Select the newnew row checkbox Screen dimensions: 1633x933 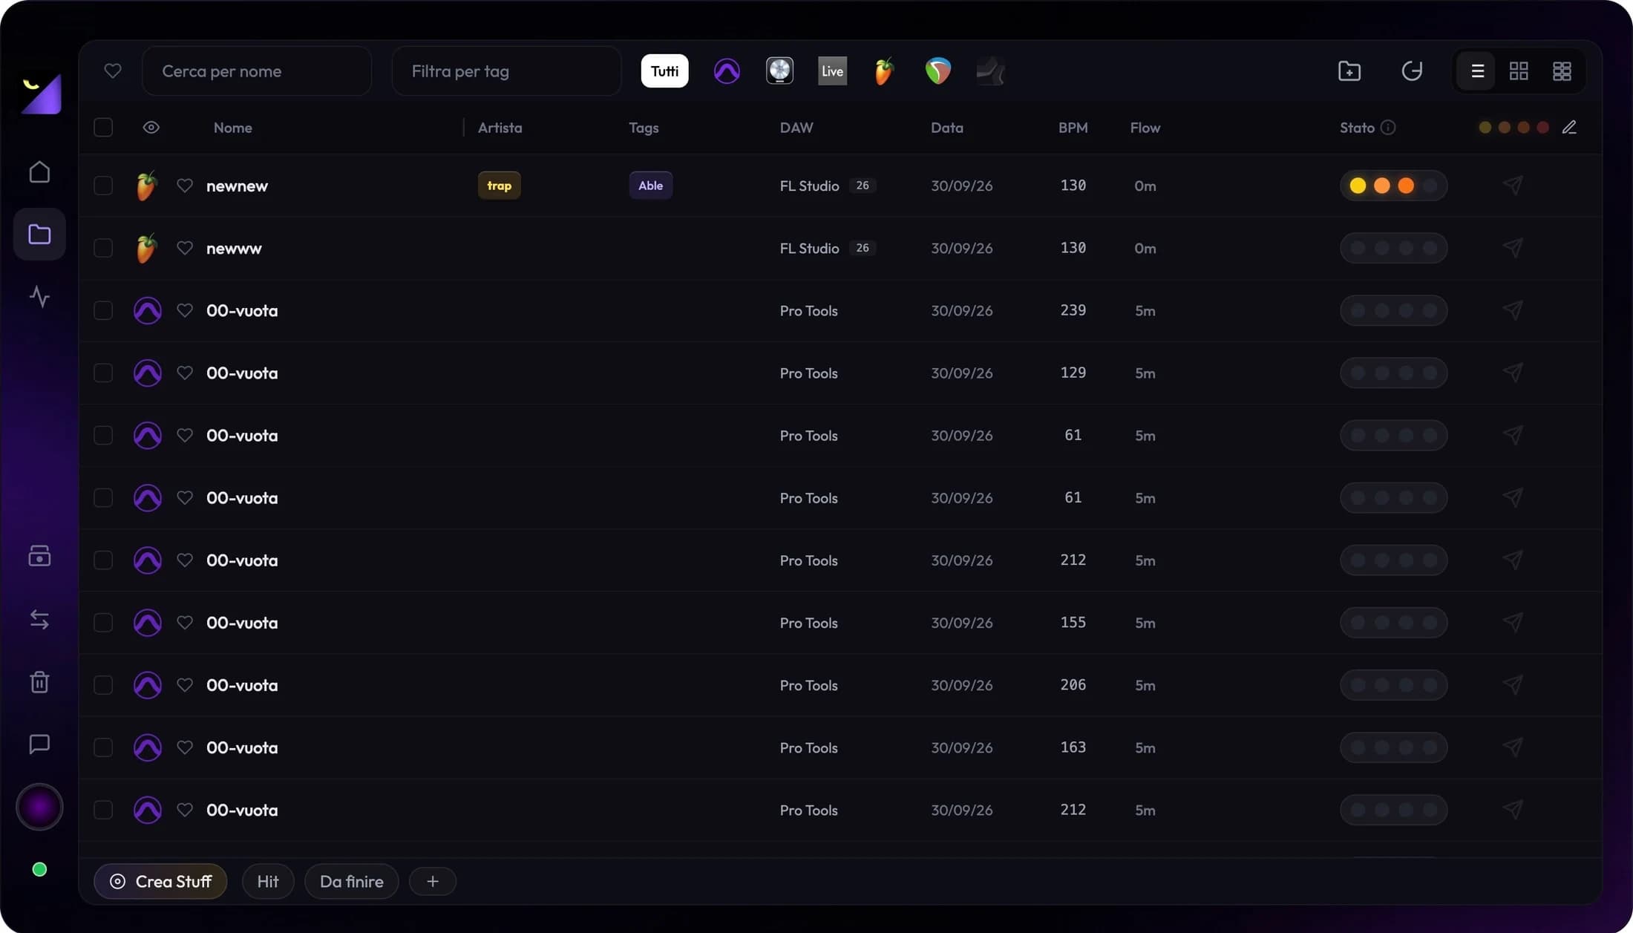click(x=103, y=186)
